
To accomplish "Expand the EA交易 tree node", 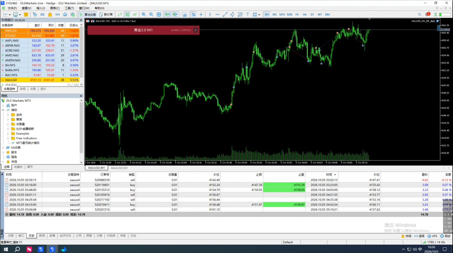I will (x=3, y=148).
